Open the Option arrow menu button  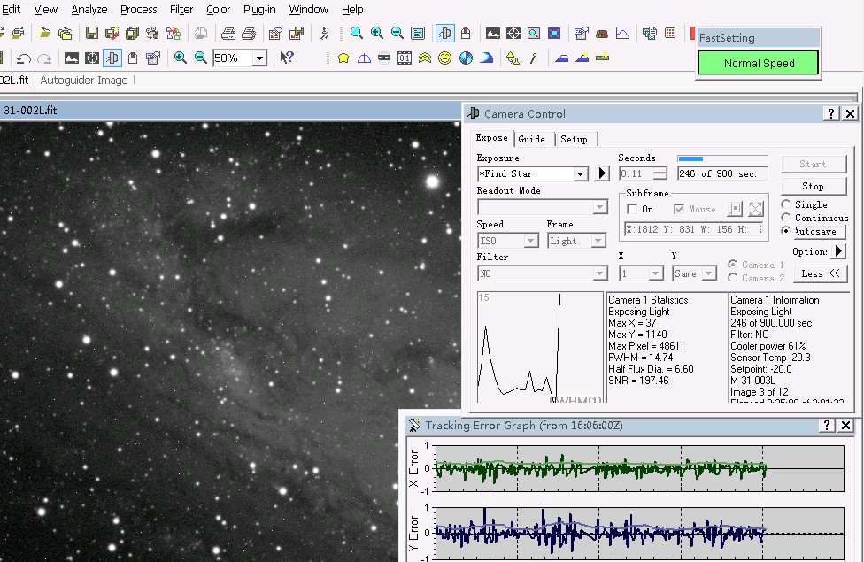pos(838,251)
